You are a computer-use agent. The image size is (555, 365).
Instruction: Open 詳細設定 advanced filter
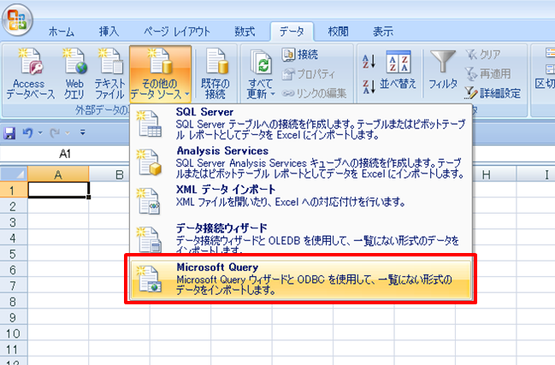(x=493, y=93)
